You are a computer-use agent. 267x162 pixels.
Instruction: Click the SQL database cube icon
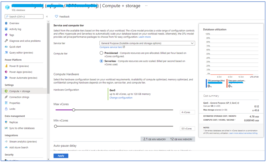coord(7,7)
